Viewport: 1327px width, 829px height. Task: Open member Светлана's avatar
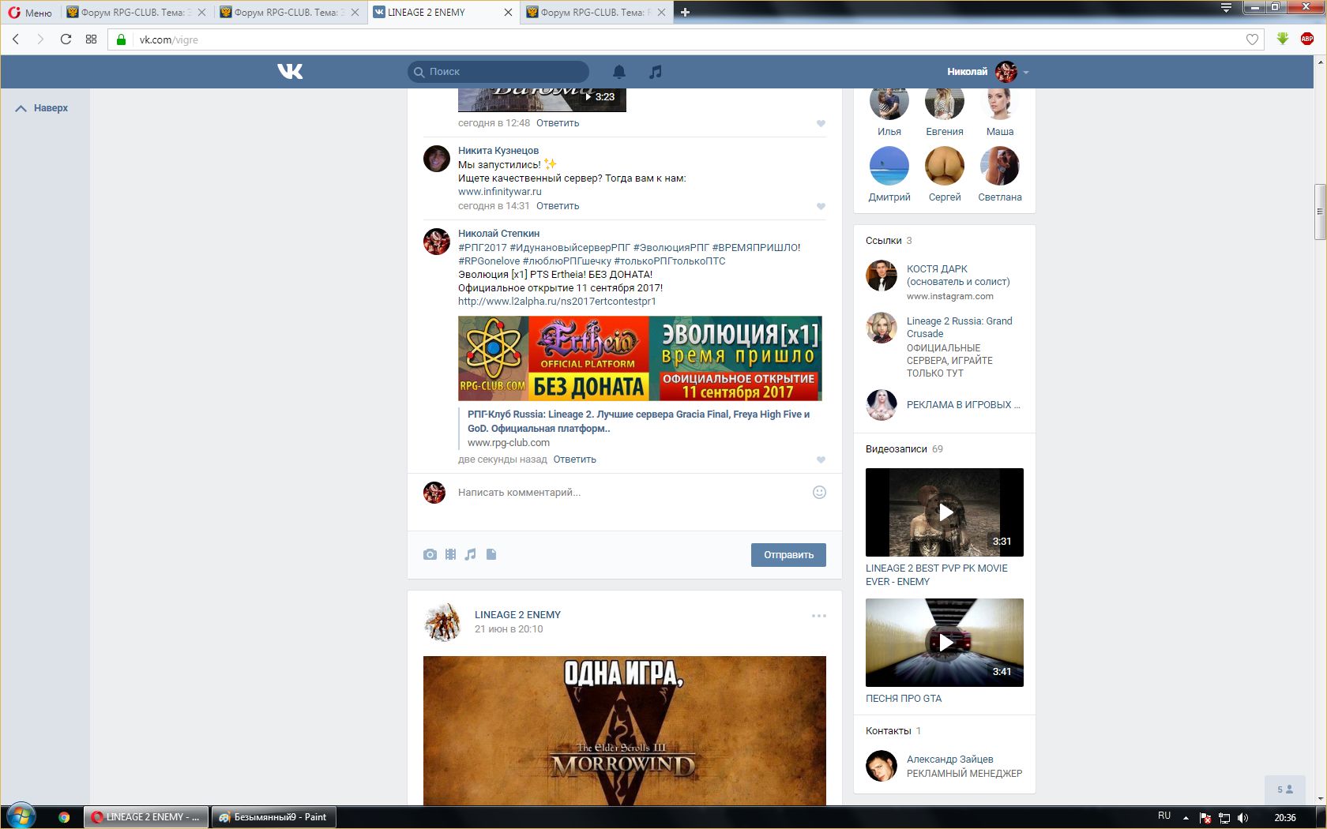pyautogui.click(x=1000, y=166)
